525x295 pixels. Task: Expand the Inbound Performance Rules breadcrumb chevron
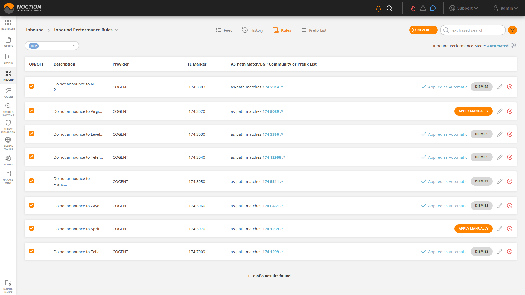(x=117, y=30)
